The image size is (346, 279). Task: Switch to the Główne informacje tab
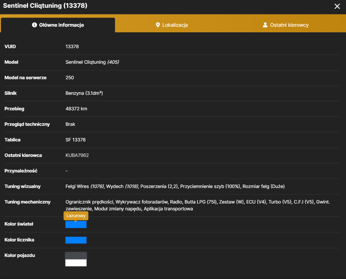58,25
